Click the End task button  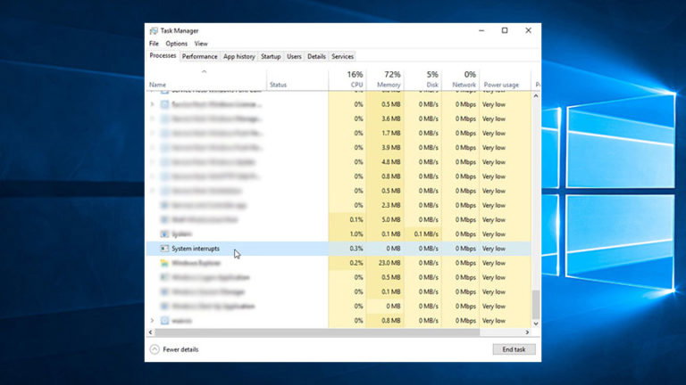(514, 349)
